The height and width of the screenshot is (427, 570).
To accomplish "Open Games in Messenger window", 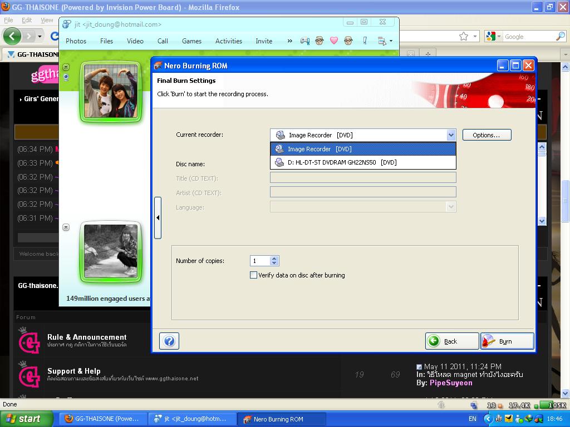I will [191, 41].
